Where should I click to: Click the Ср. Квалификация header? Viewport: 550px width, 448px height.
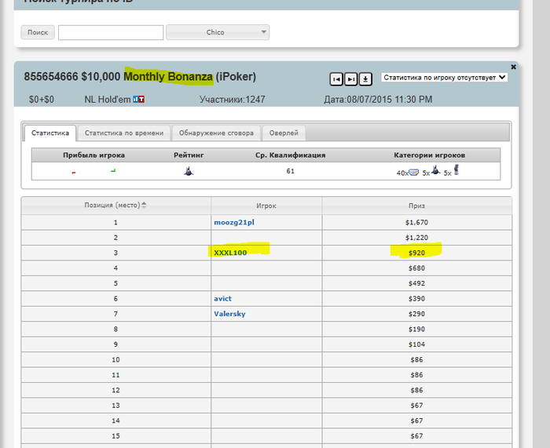tap(291, 155)
